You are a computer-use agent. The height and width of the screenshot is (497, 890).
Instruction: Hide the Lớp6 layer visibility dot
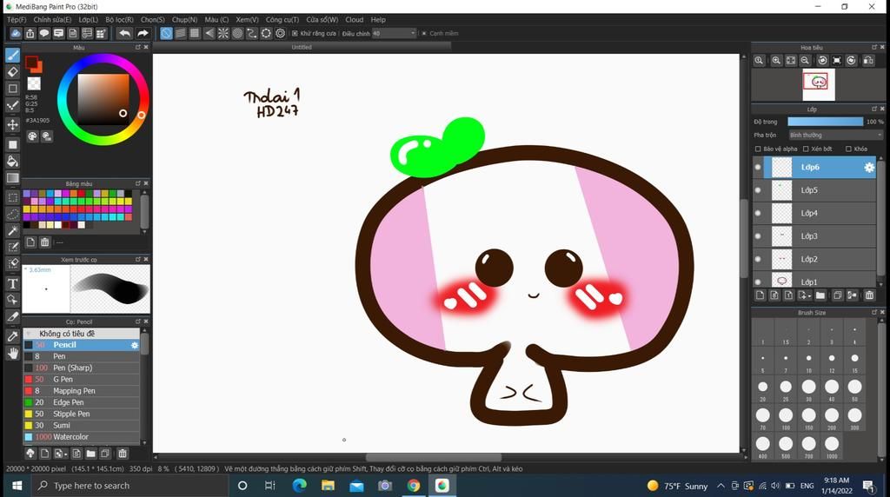coord(758,168)
